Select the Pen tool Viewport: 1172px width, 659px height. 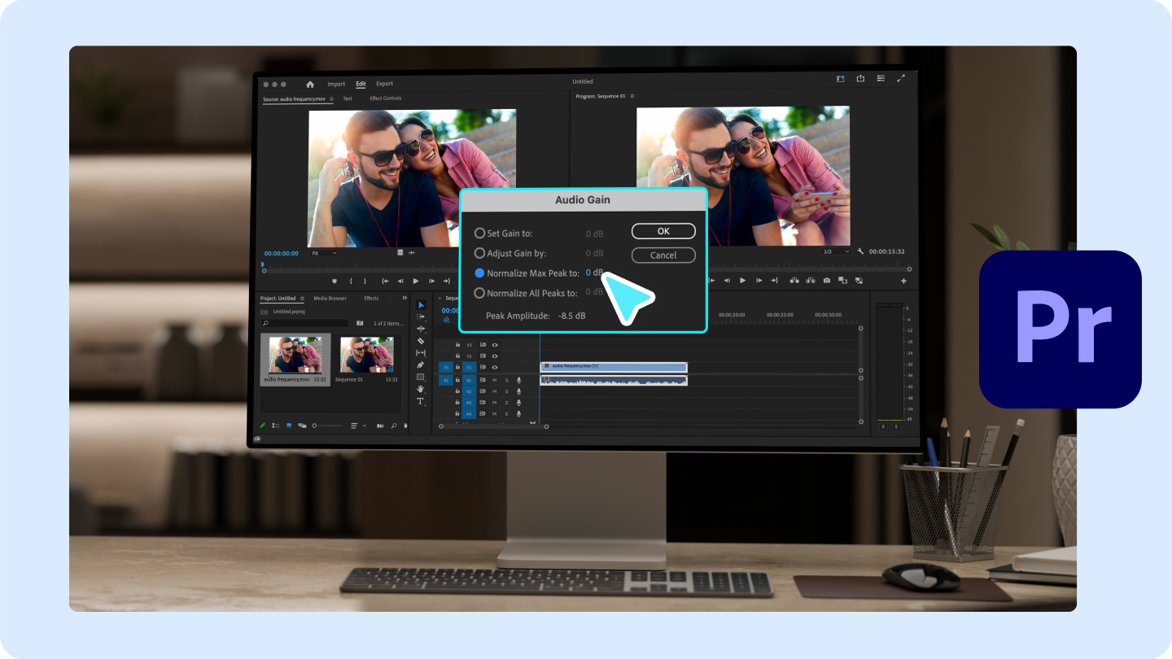click(x=421, y=365)
